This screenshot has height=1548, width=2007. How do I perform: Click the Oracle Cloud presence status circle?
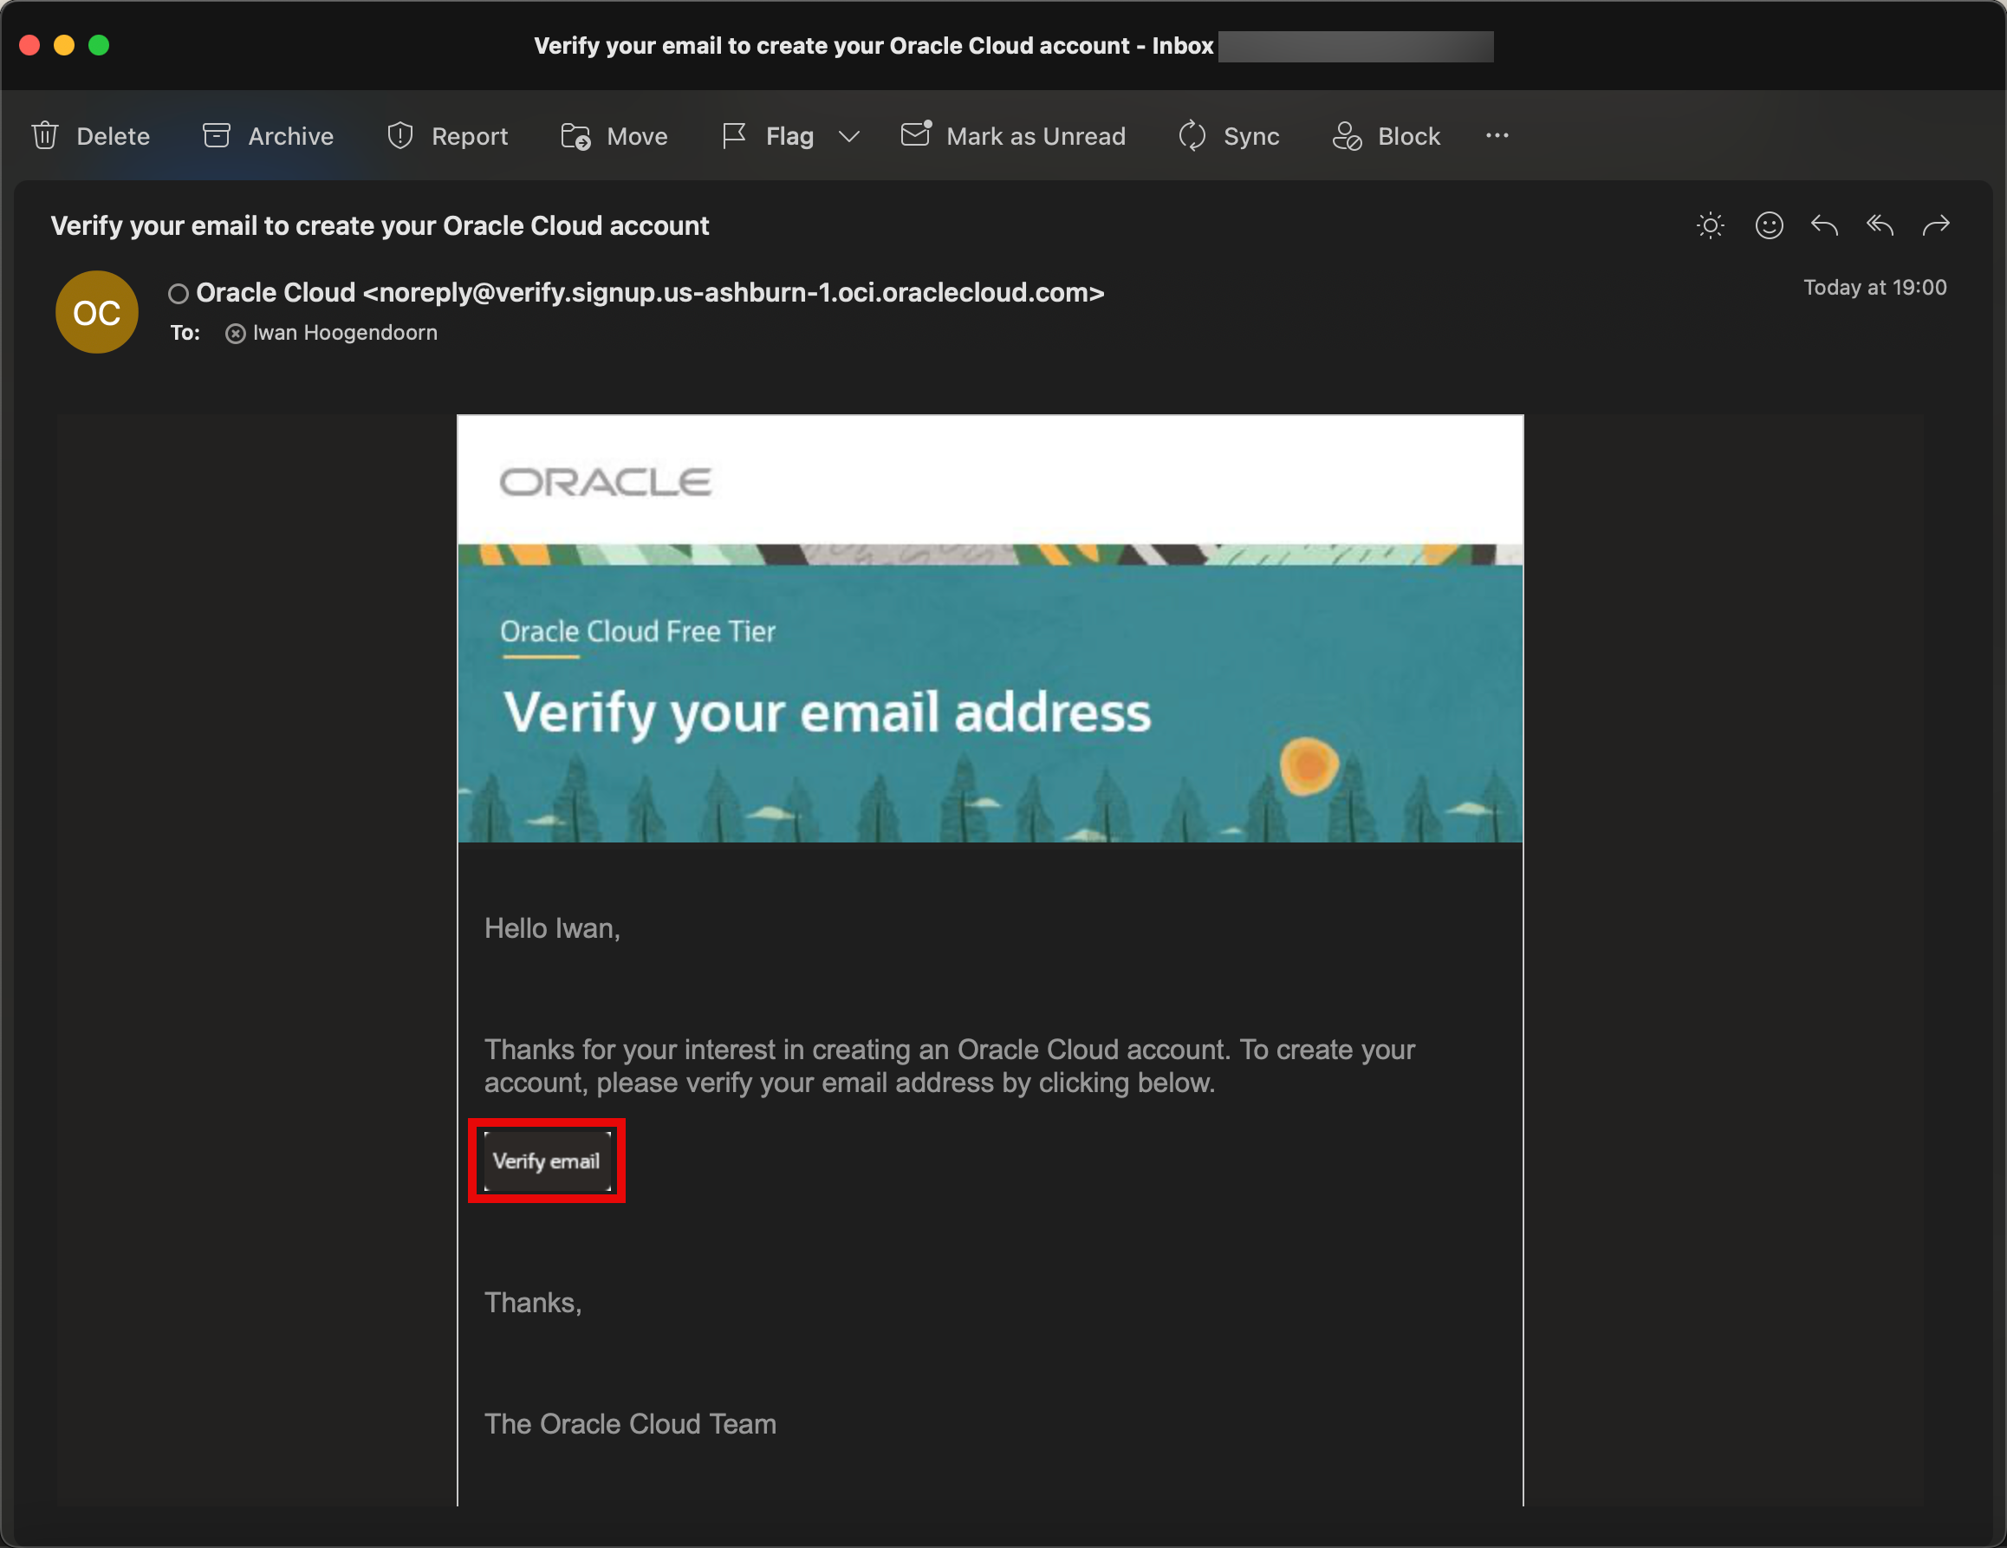pyautogui.click(x=179, y=294)
